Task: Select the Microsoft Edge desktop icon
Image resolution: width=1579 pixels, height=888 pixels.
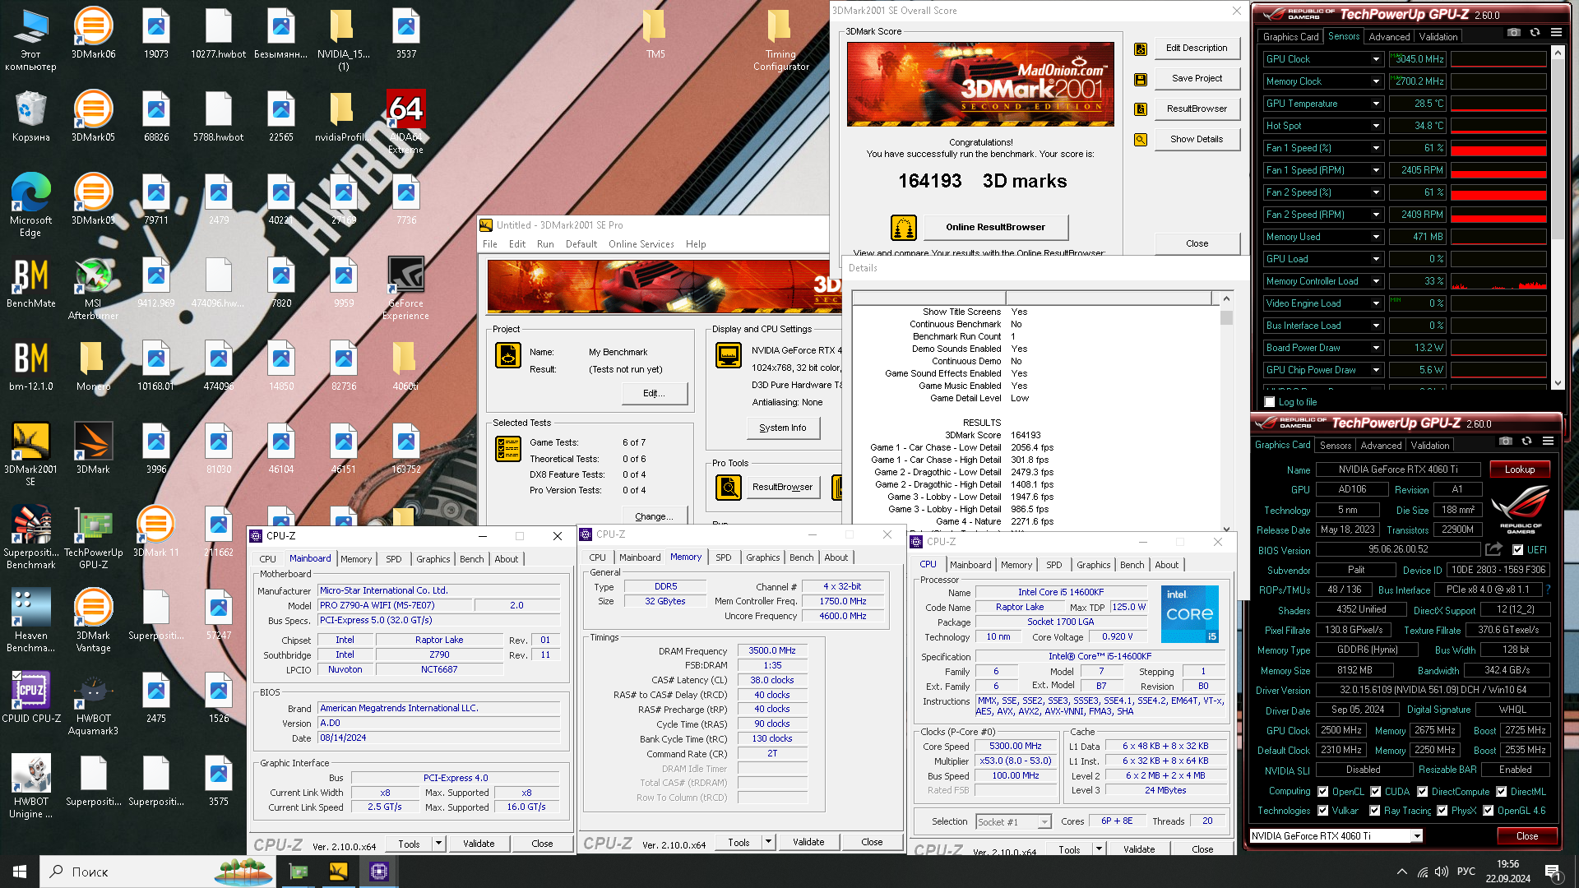Action: (30, 205)
